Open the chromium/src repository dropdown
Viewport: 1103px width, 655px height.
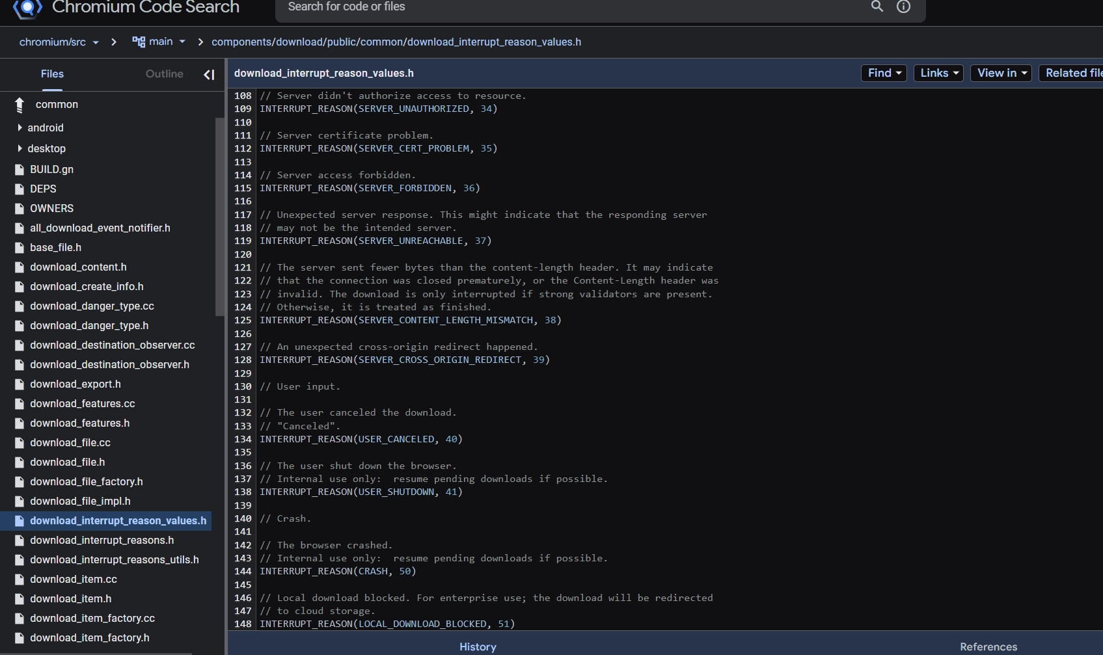point(59,42)
